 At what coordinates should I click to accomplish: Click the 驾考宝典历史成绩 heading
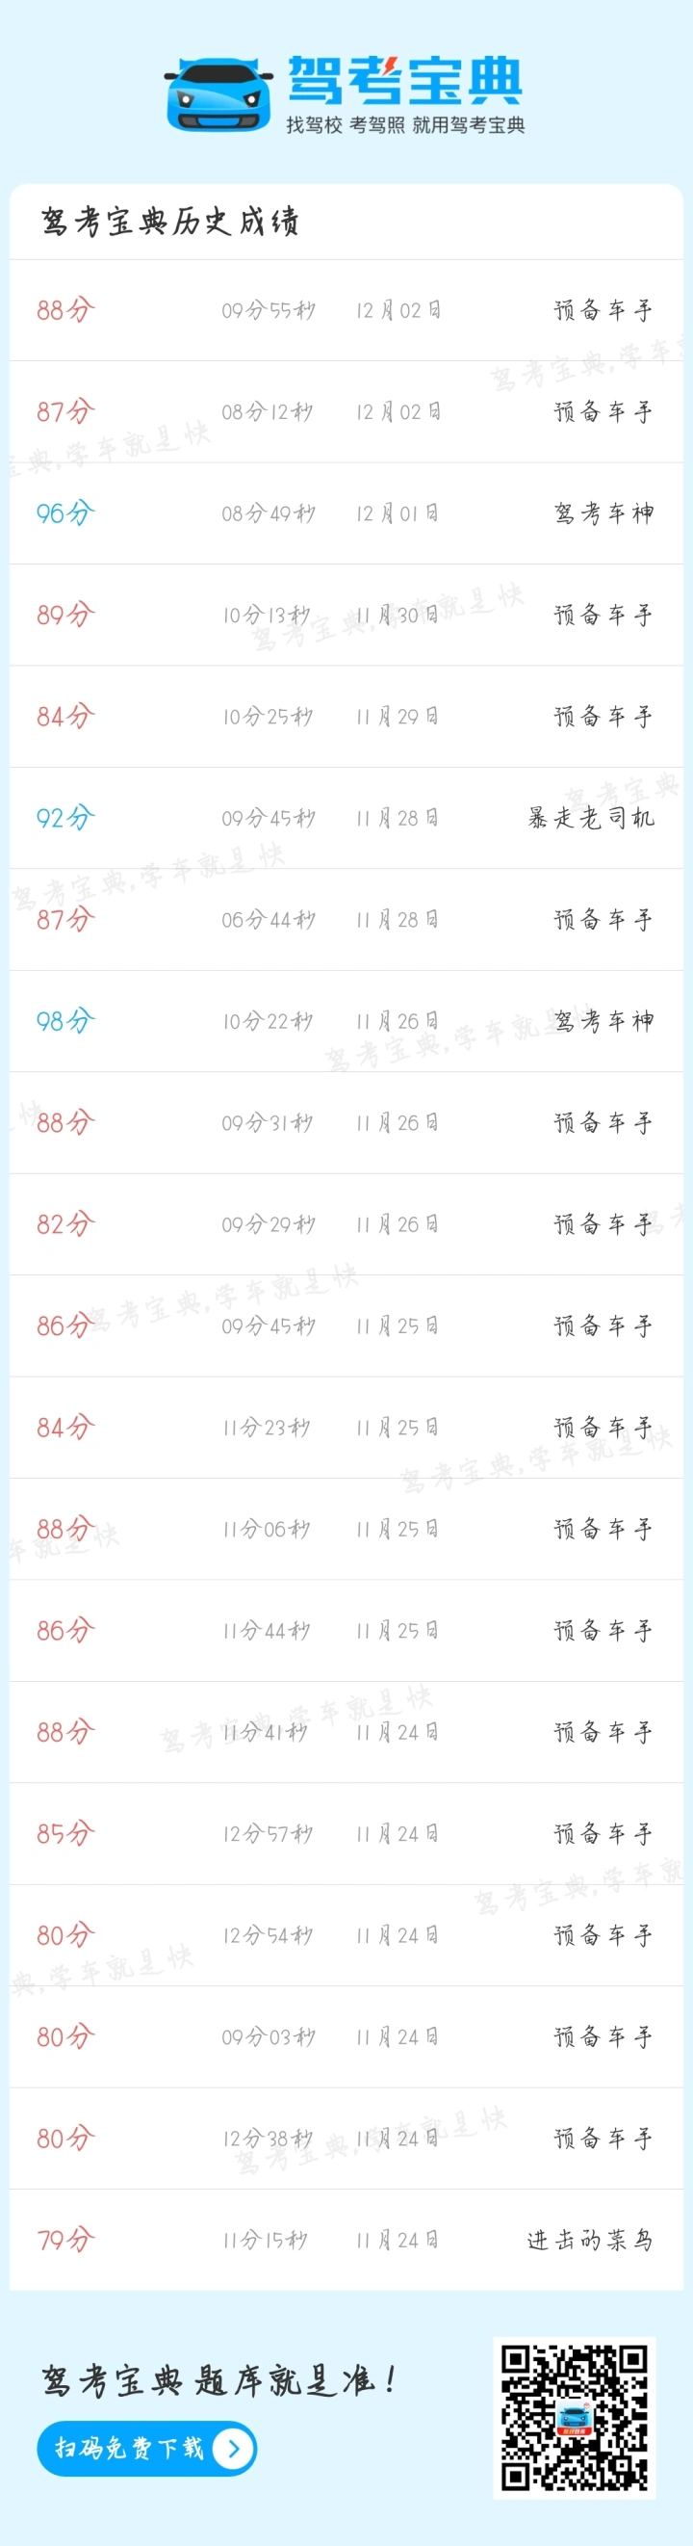pos(169,222)
